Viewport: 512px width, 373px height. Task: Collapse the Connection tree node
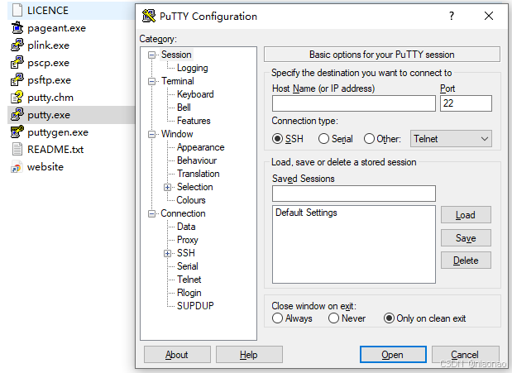pos(151,213)
